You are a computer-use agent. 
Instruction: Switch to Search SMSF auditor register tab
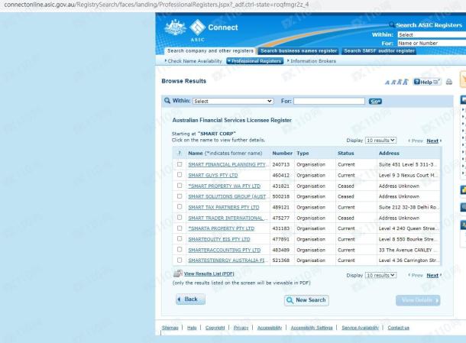[379, 51]
